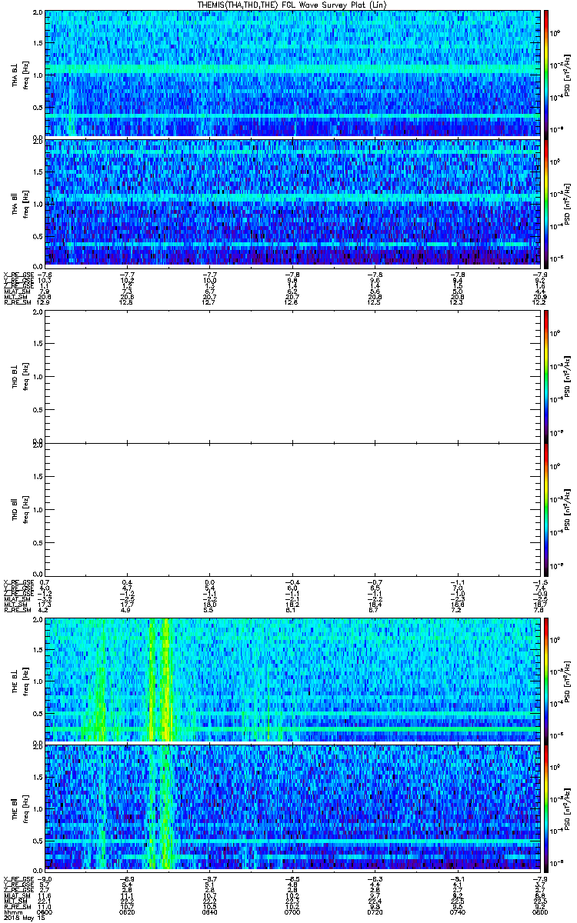The width and height of the screenshot is (577, 923).
Task: Click the '1.0' y-axis tick of THD upper panel
Action: pos(38,377)
